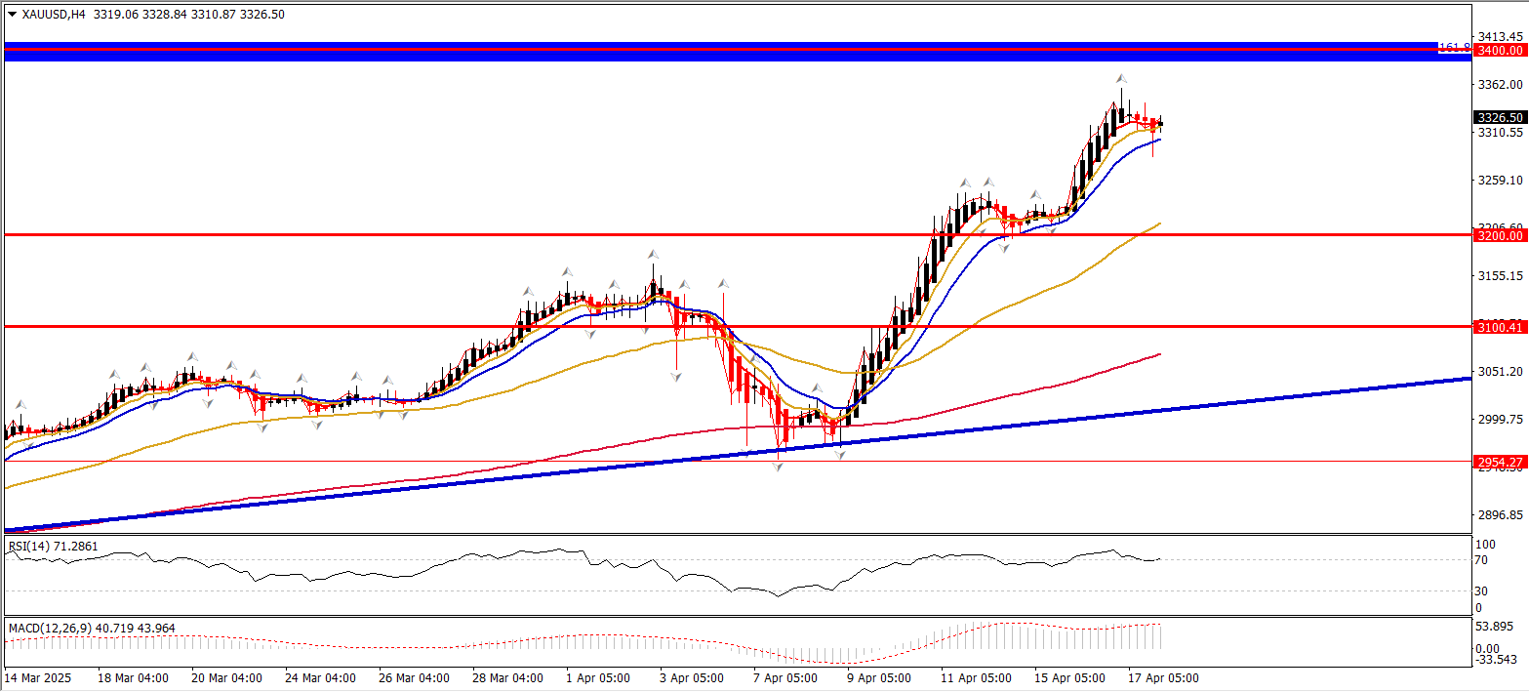Image resolution: width=1529 pixels, height=692 pixels.
Task: Click the 161.8 Fibonacci level label
Action: click(x=1453, y=47)
